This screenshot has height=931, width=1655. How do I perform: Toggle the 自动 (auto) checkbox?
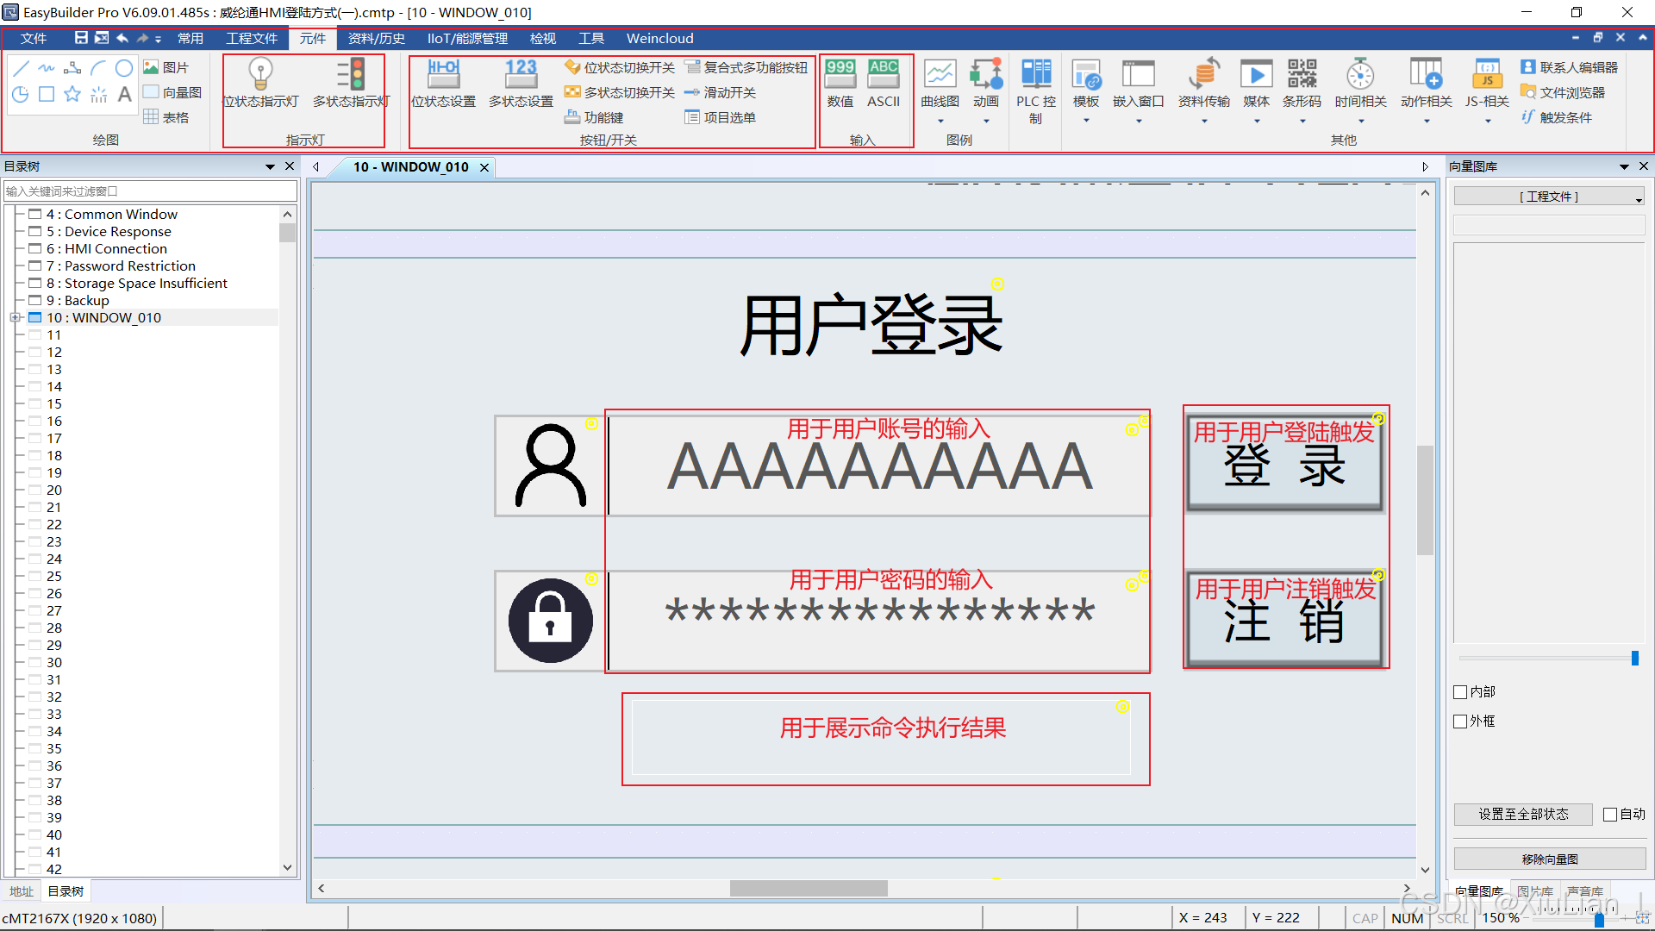click(x=1610, y=815)
